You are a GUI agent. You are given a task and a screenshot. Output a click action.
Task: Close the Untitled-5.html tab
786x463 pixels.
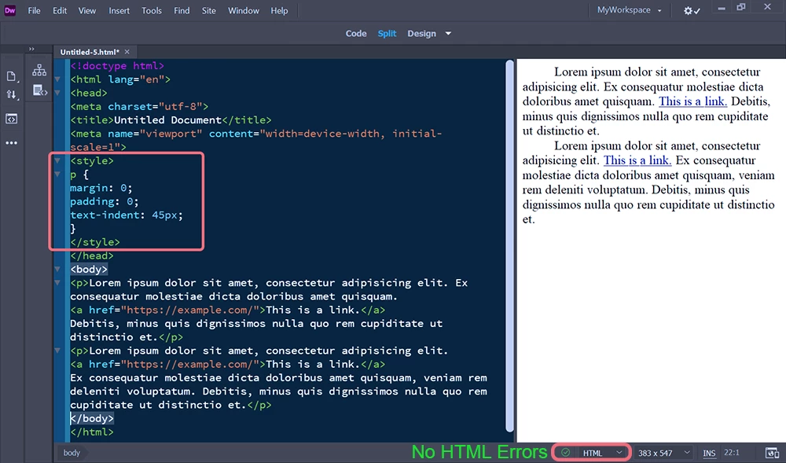click(x=127, y=52)
